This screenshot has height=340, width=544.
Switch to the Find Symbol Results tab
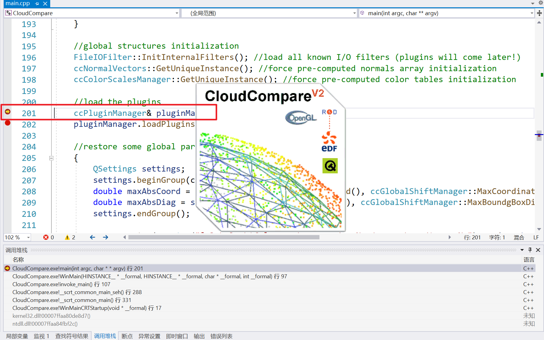coord(72,336)
